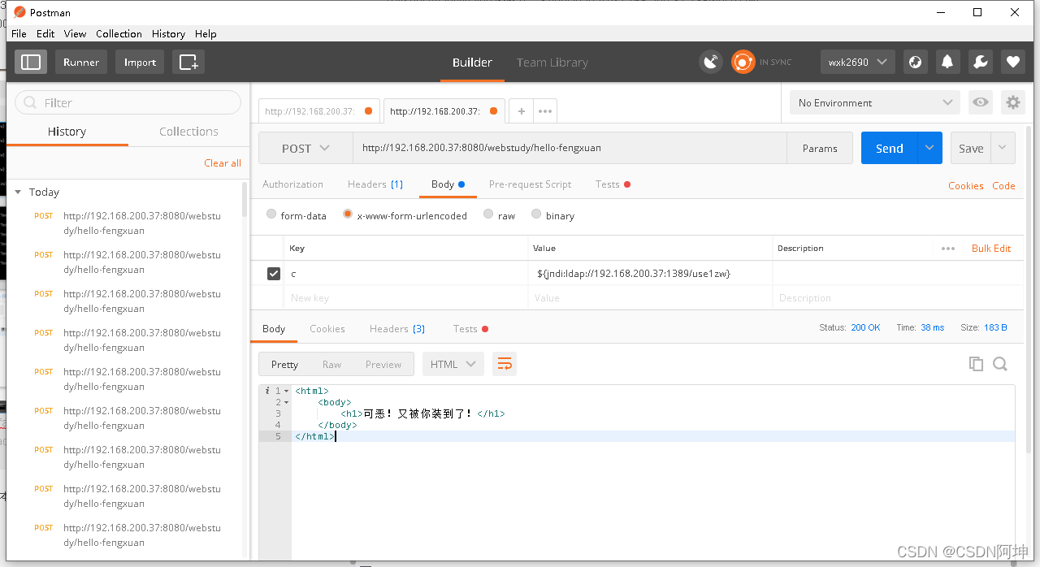Screen dimensions: 1040x567
Task: Select first inactive request tab
Action: pyautogui.click(x=319, y=111)
